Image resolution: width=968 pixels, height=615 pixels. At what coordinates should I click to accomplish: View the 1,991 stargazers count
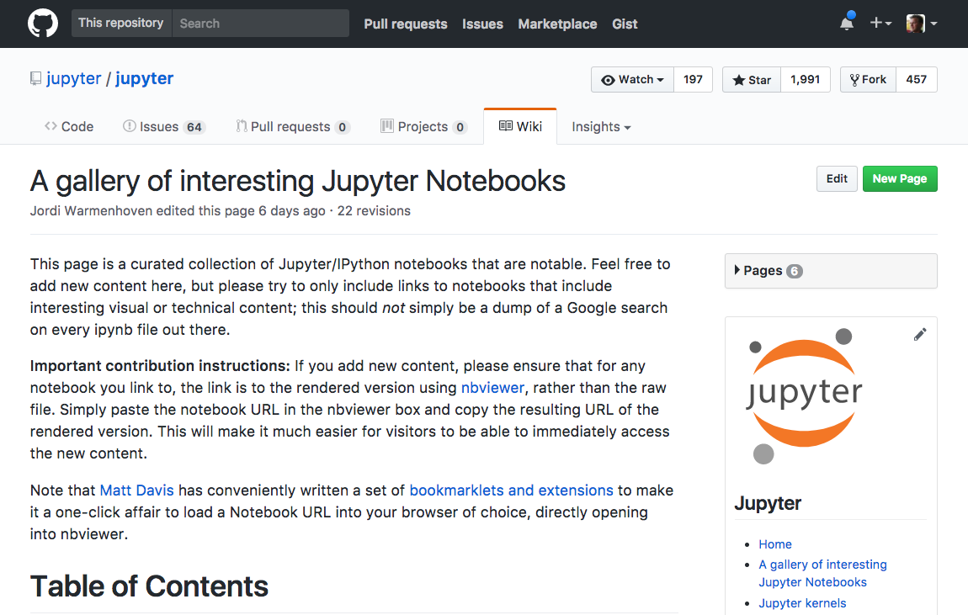(805, 80)
